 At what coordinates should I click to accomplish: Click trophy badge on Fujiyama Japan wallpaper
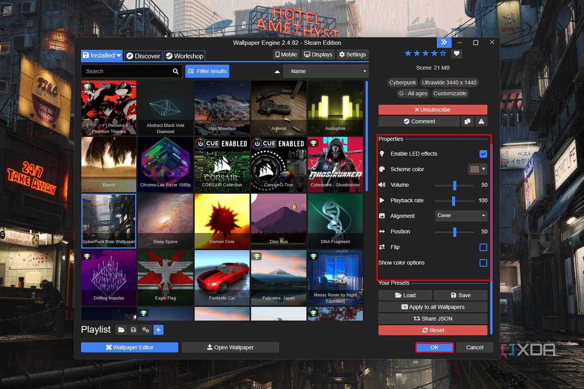(256, 256)
